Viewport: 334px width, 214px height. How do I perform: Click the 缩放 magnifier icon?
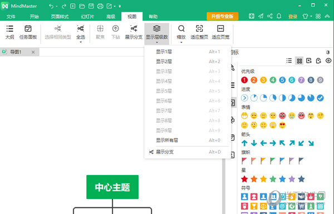click(181, 28)
